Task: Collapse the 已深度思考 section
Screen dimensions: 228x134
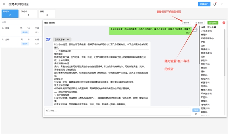Action: 62,40
